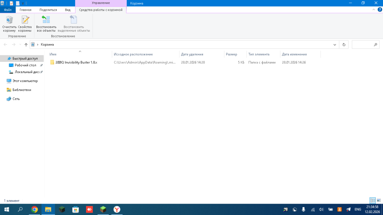Switch to large icons view in status bar
This screenshot has height=215, width=383.
379,200
